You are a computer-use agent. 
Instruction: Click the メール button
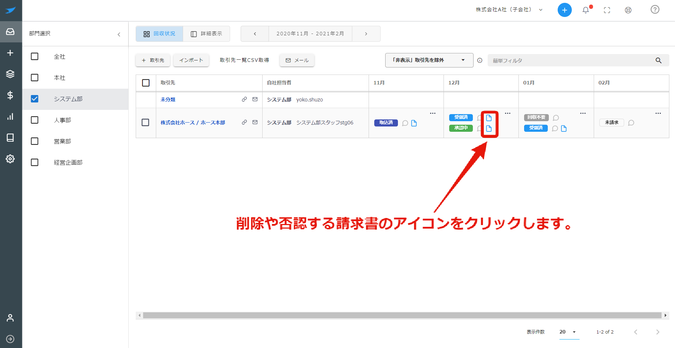(297, 60)
